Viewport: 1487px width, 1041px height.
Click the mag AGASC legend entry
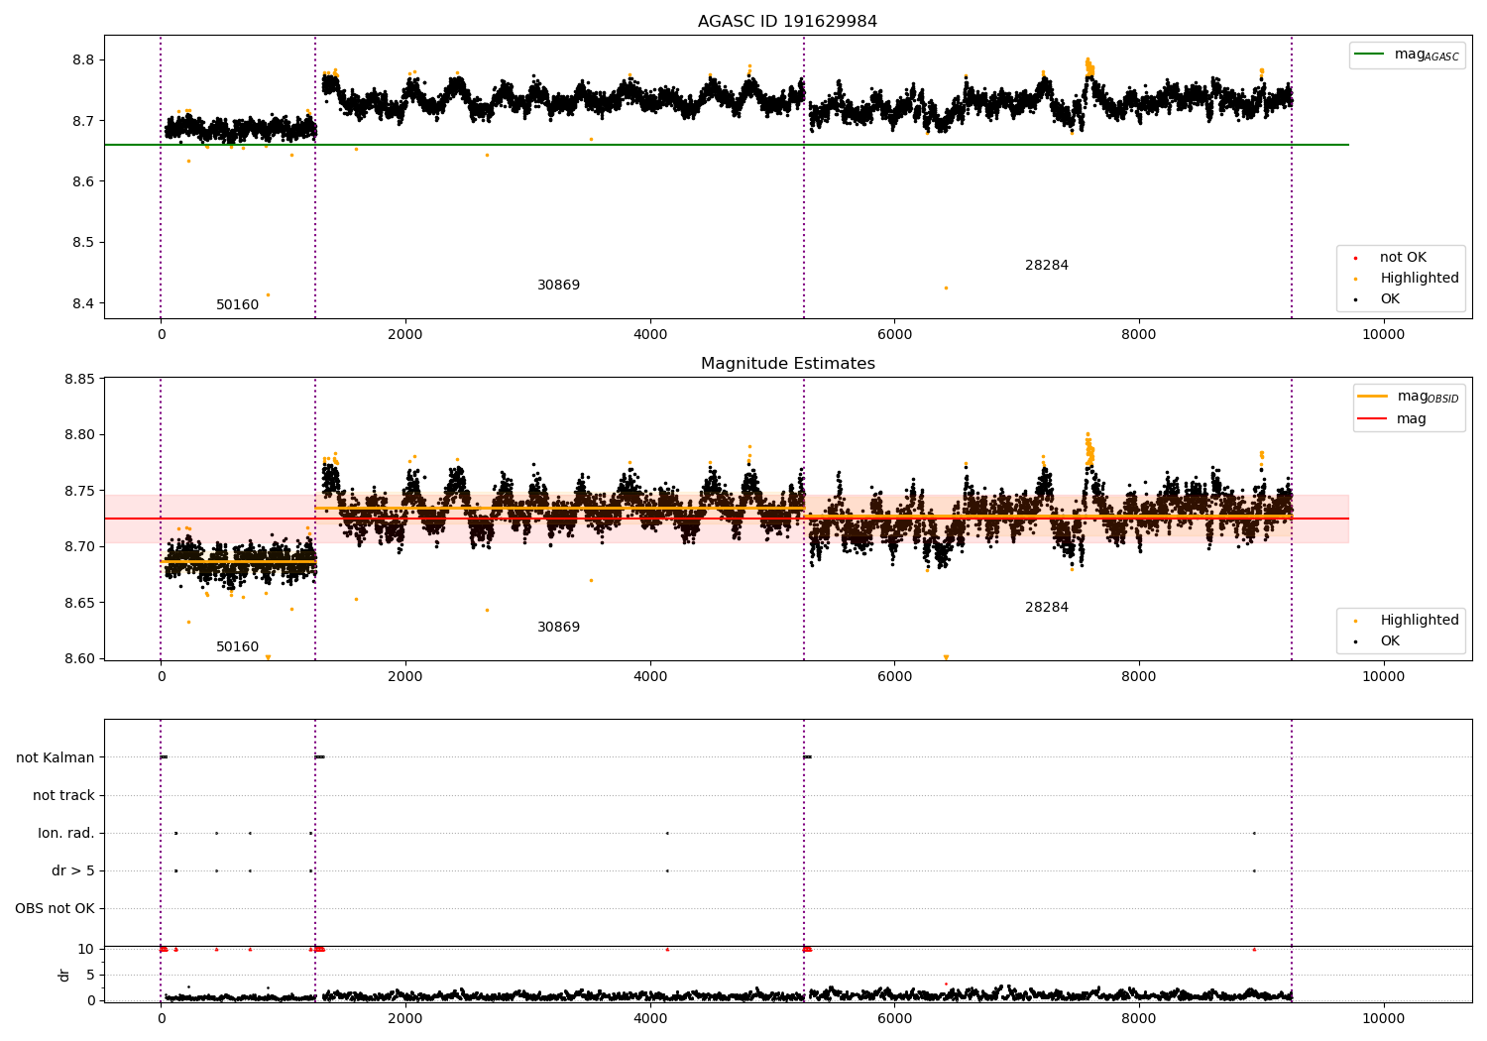click(x=1407, y=55)
